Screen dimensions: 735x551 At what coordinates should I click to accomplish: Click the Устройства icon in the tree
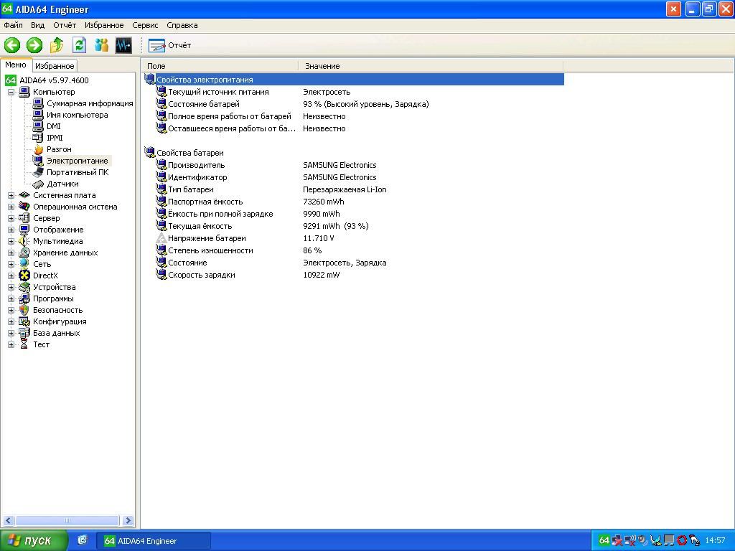(24, 287)
